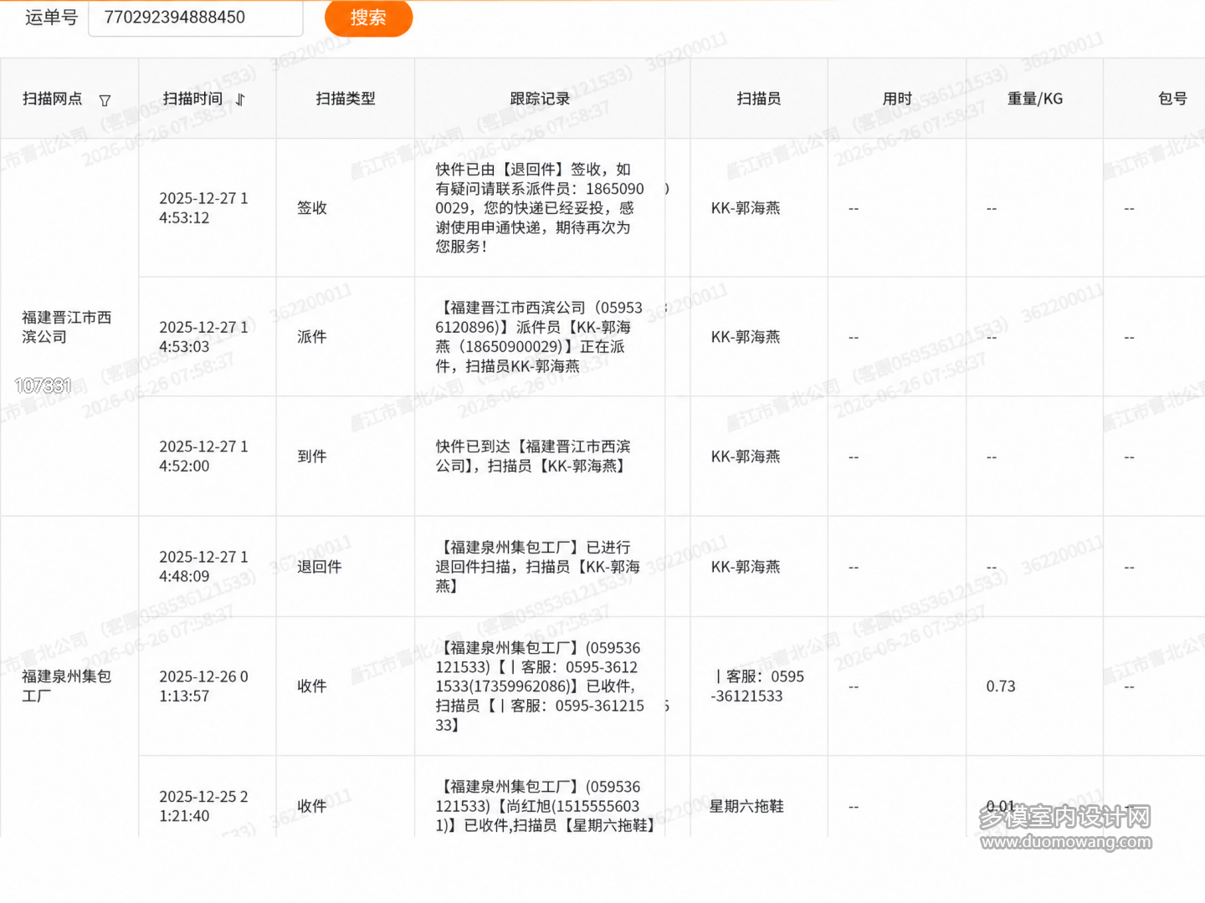Open the 扫描网点 column filter funnel icon
1205x903 pixels.
(105, 100)
